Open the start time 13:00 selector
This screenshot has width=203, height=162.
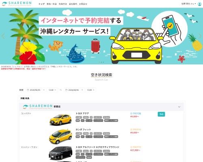coord(52,90)
